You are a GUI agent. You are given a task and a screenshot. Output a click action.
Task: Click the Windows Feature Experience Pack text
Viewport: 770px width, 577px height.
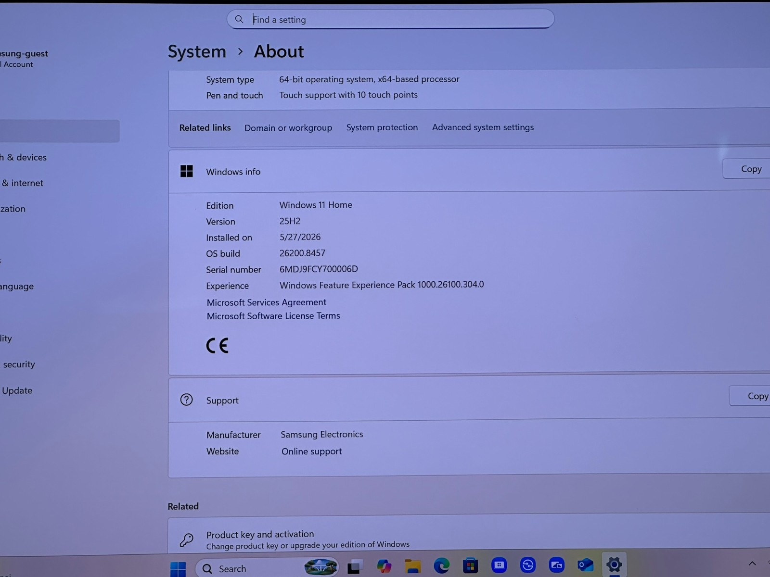382,285
